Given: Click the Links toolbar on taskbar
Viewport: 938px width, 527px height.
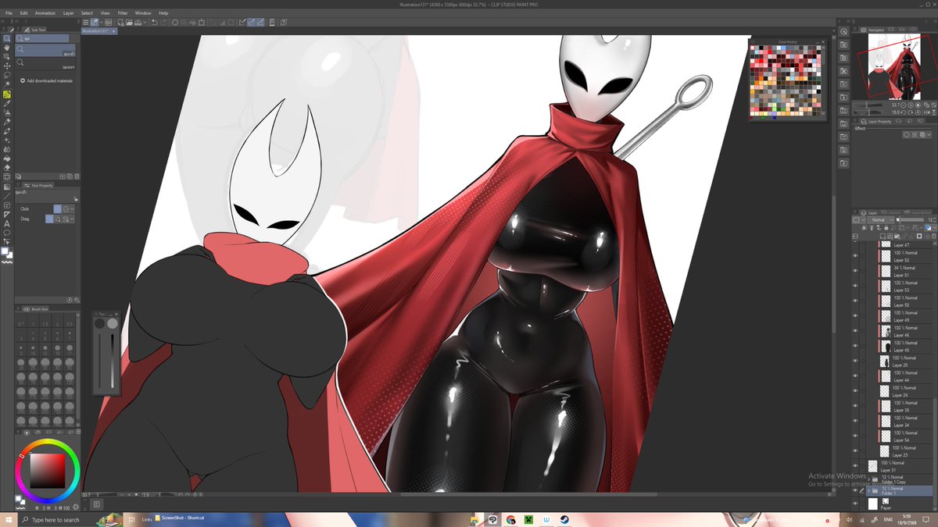Looking at the screenshot, I should coord(147,518).
